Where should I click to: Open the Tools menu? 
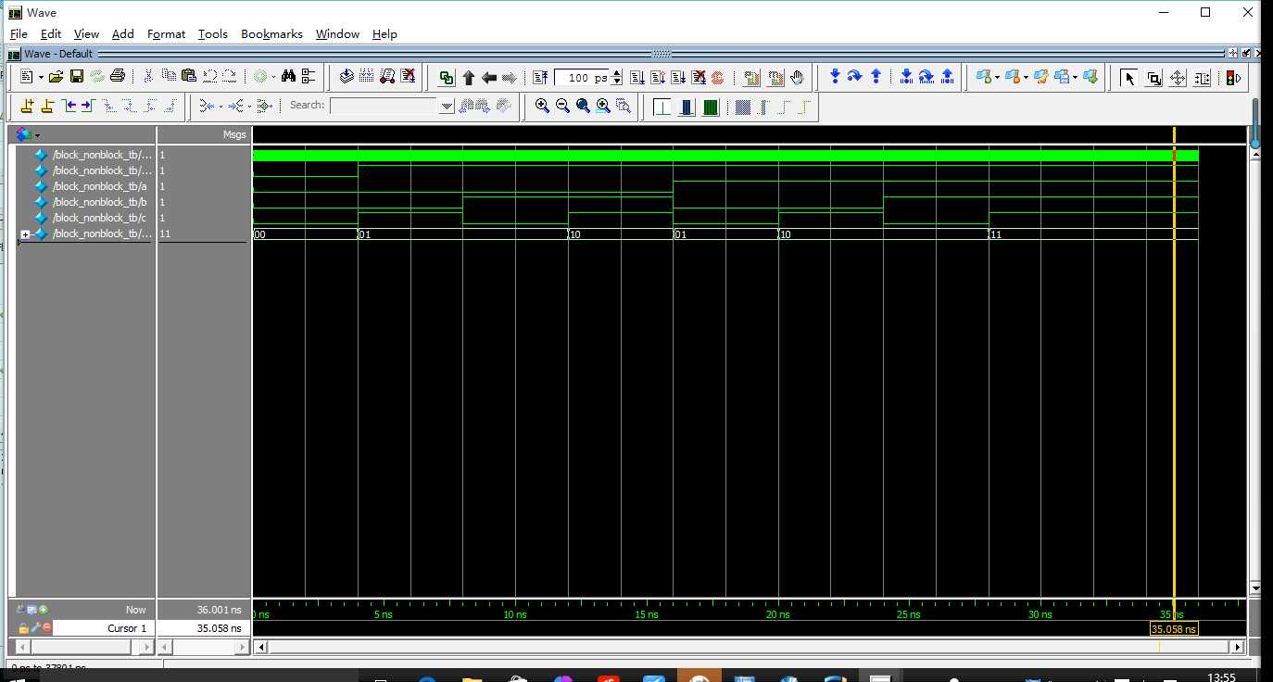coord(212,33)
